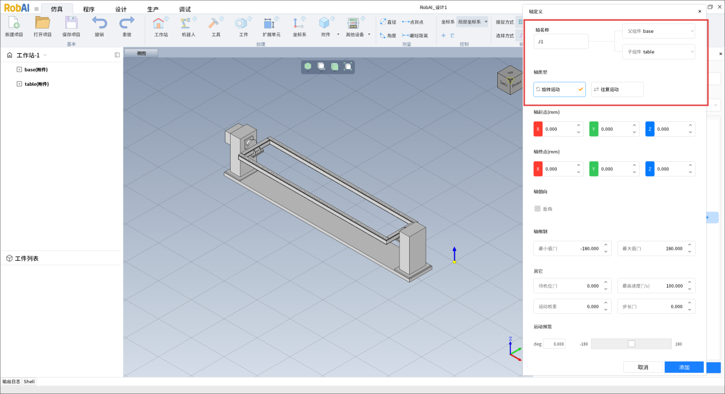725x394 pixels.
Task: Add a robot via 机器人 icon
Action: [188, 23]
